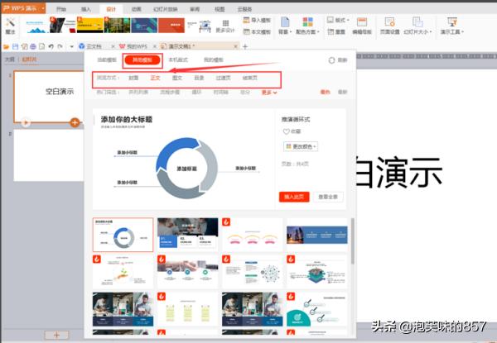Open the Insert ribbon tab

pos(86,9)
